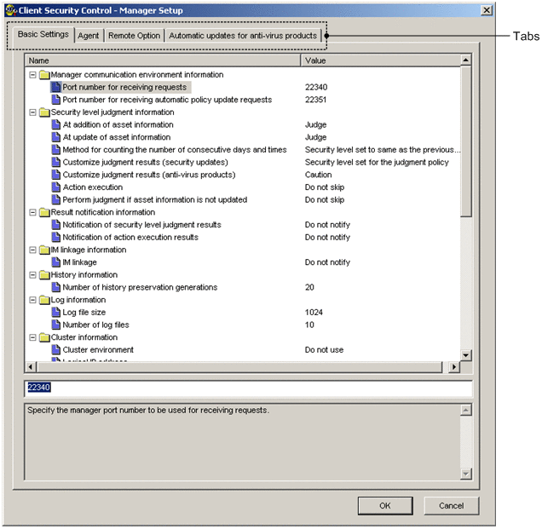
Task: Click the description box scroll up arrow
Action: 465,410
